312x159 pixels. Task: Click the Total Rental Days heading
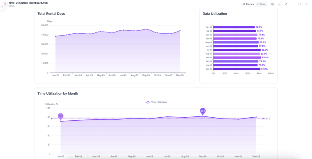pyautogui.click(x=51, y=14)
